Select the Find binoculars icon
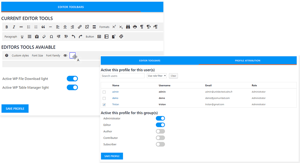300x163 pixels. click(x=128, y=27)
